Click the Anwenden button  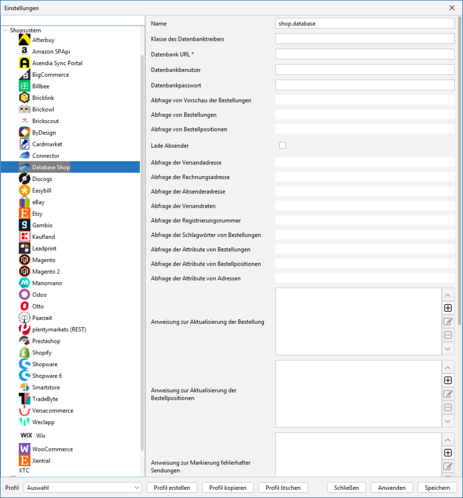392,487
